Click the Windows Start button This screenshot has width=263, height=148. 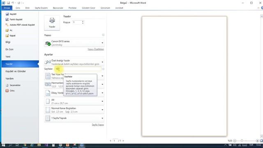3,145
